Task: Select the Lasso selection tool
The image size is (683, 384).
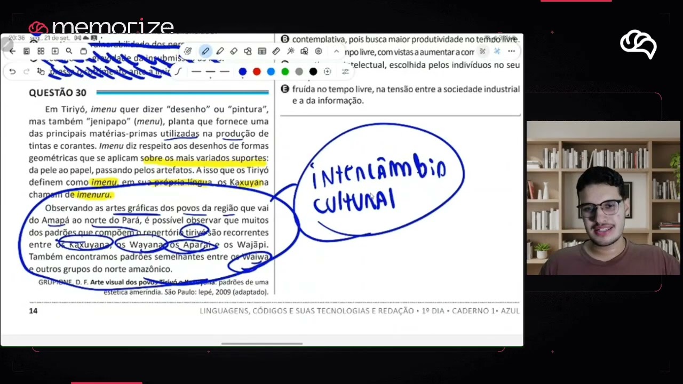Action: tap(248, 51)
